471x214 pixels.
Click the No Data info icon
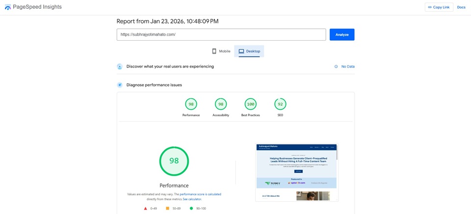pos(336,67)
